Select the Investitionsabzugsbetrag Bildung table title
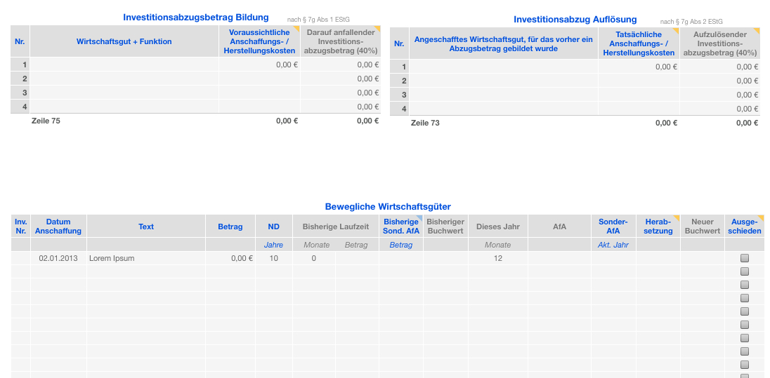 (196, 18)
